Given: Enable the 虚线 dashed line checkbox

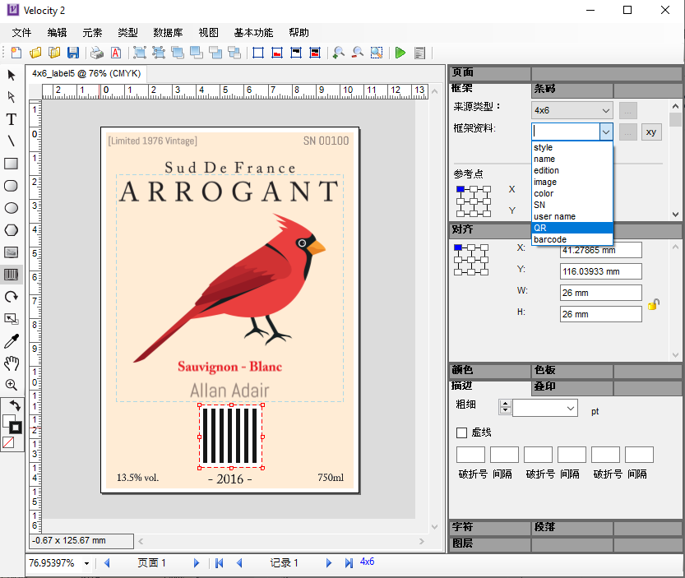Looking at the screenshot, I should (461, 432).
